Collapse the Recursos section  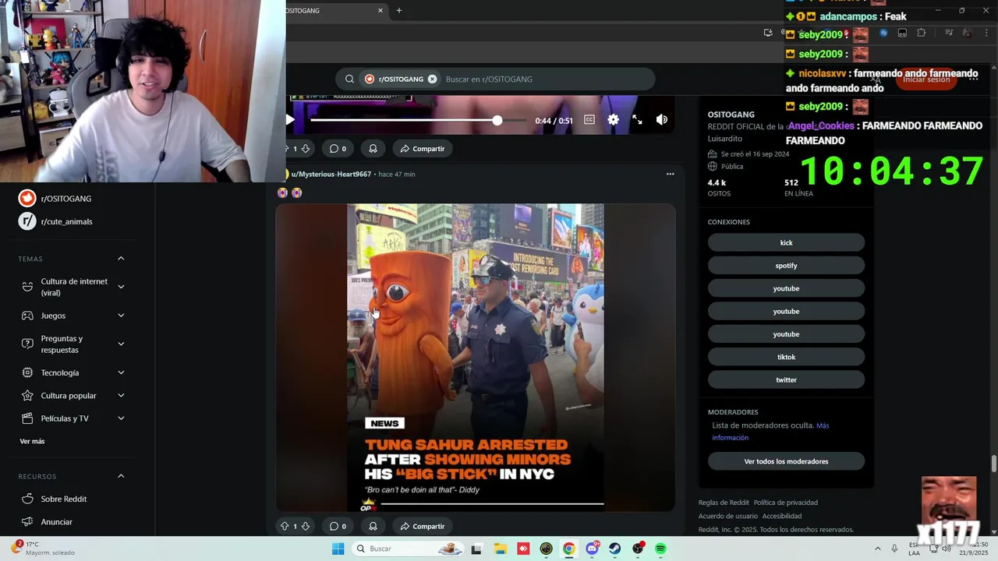pyautogui.click(x=121, y=476)
